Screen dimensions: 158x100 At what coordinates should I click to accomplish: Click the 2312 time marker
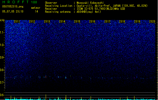click(x=32, y=21)
